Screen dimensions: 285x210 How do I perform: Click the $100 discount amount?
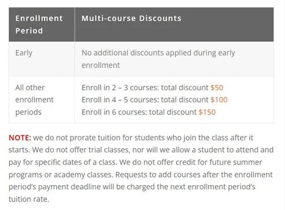click(x=219, y=100)
